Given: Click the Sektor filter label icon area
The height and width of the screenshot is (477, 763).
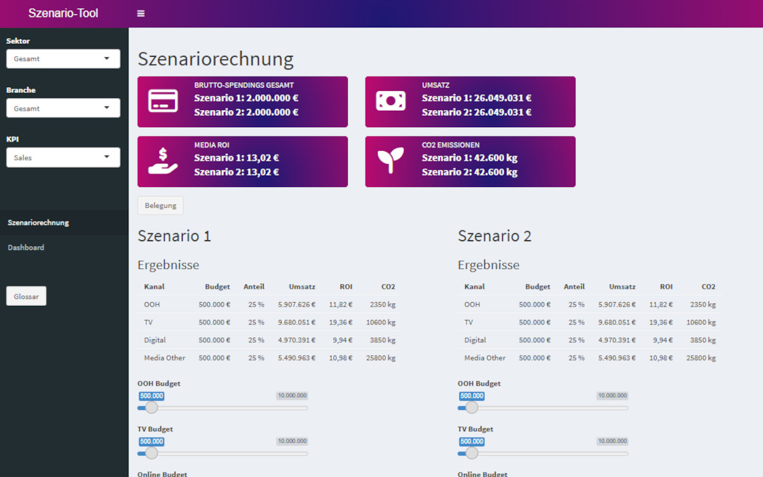Looking at the screenshot, I should [x=17, y=40].
